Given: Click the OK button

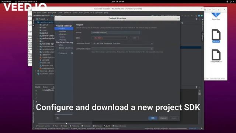Looking at the screenshot, I should click(x=153, y=118).
